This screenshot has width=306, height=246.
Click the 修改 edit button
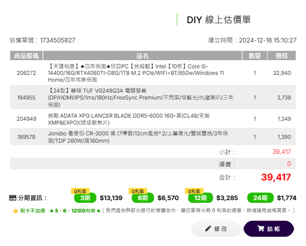tap(216, 229)
